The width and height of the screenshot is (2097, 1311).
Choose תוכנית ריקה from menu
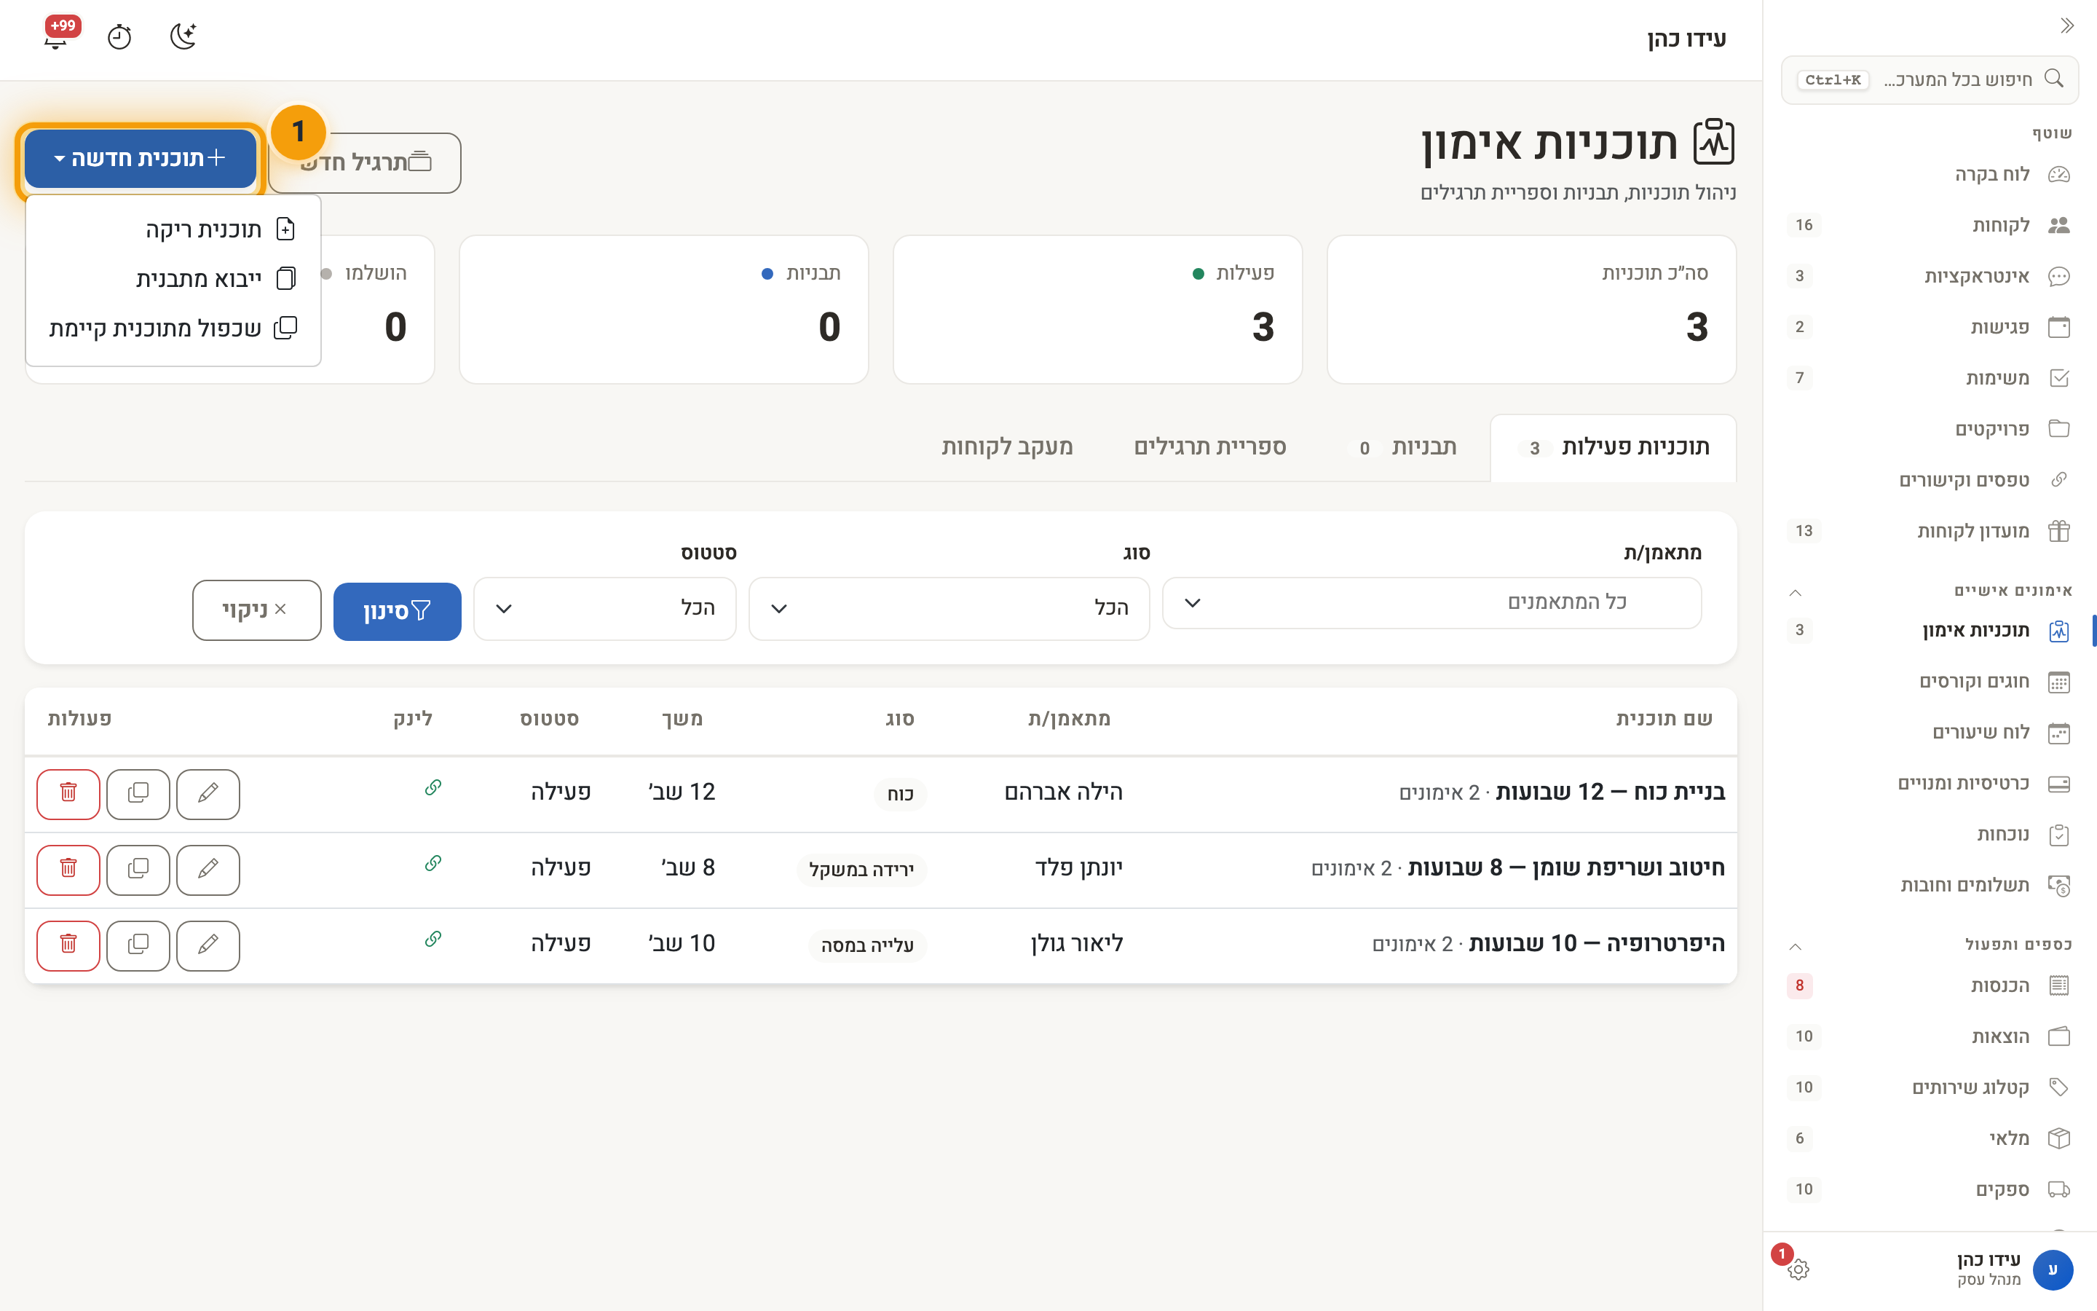(x=173, y=229)
